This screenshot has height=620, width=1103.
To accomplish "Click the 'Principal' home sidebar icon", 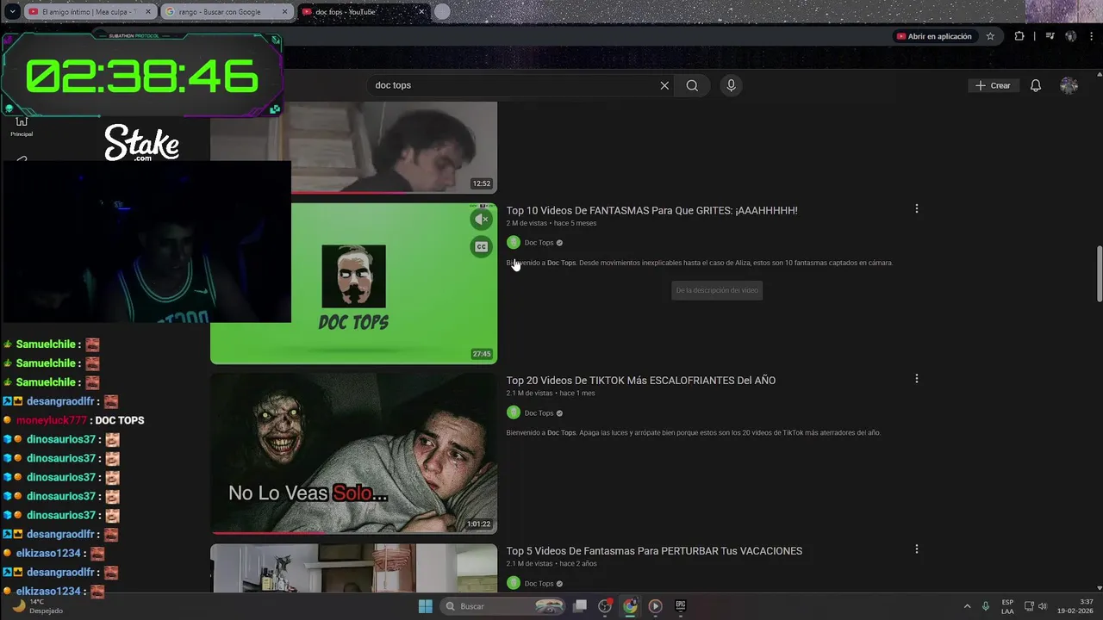I will pos(22,127).
